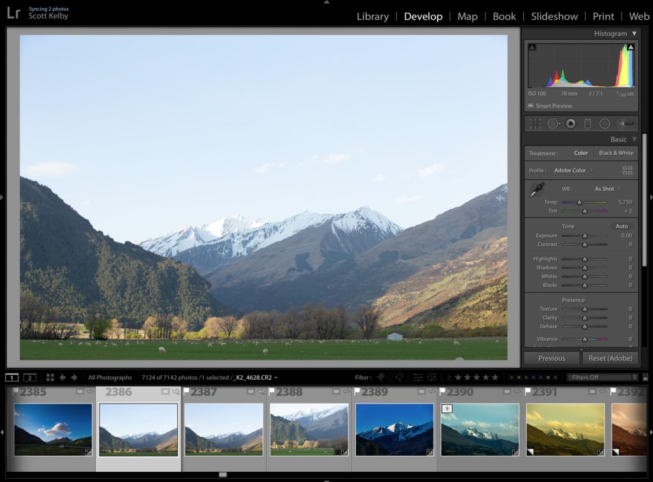
Task: Choose the Red Eye Correction tool
Action: coord(571,124)
